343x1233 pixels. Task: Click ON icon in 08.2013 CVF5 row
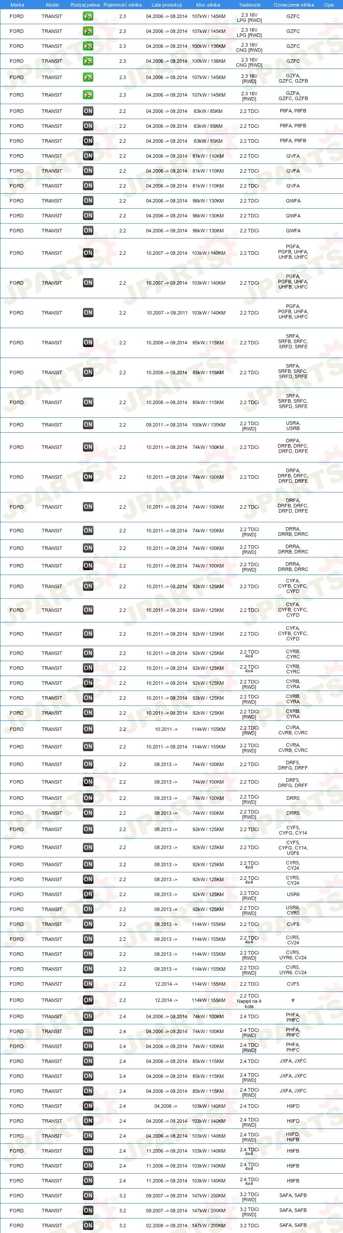(x=88, y=924)
